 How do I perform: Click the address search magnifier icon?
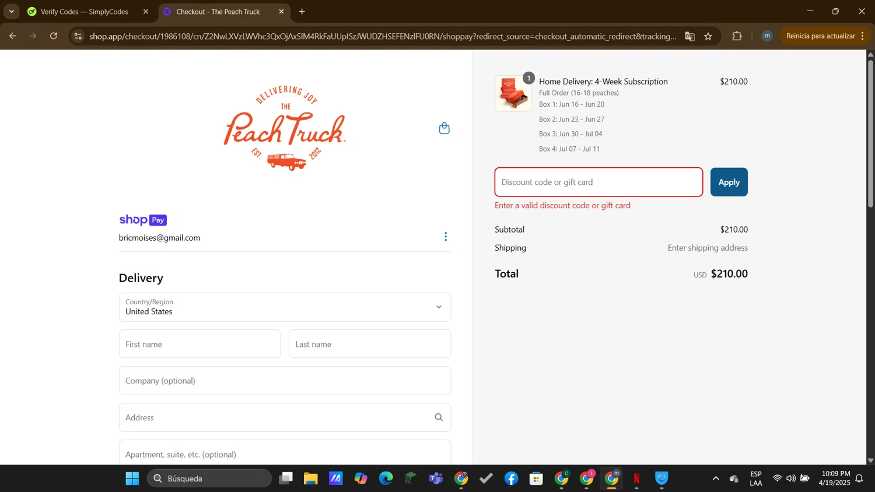(x=439, y=417)
